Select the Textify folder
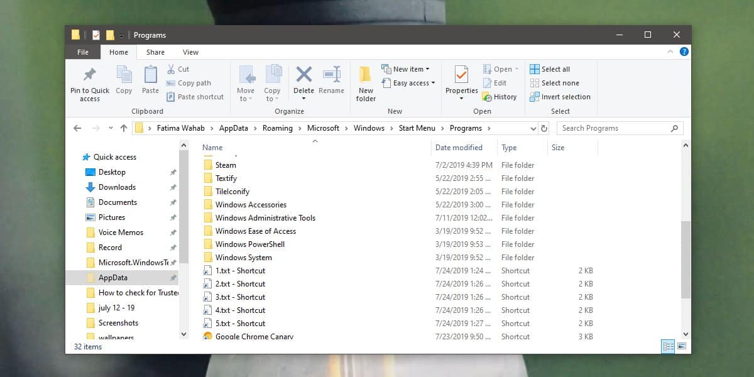 226,178
